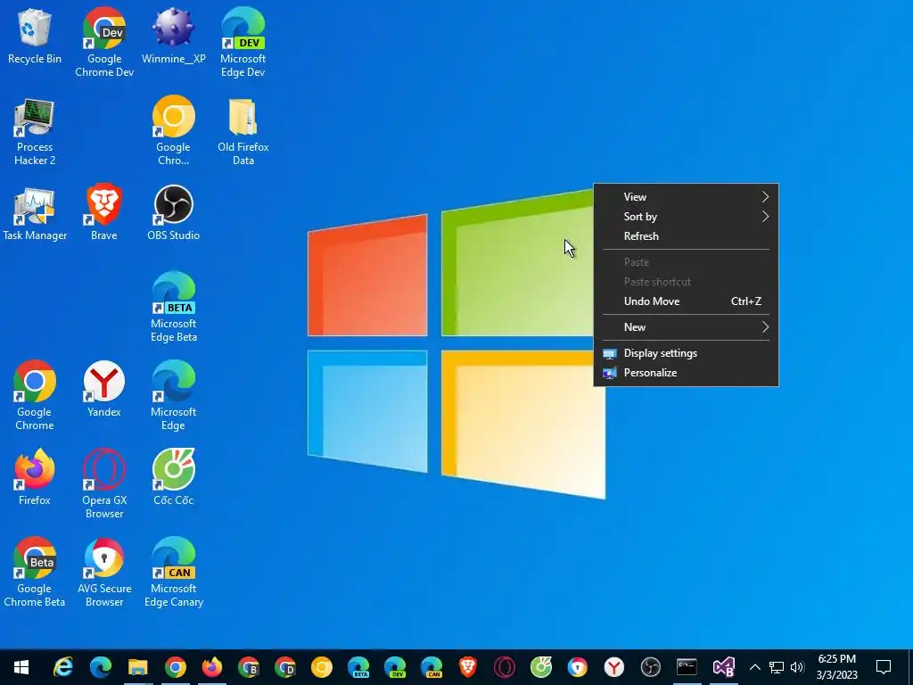Open Opera GX from the taskbar
This screenshot has height=685, width=913.
tap(505, 667)
